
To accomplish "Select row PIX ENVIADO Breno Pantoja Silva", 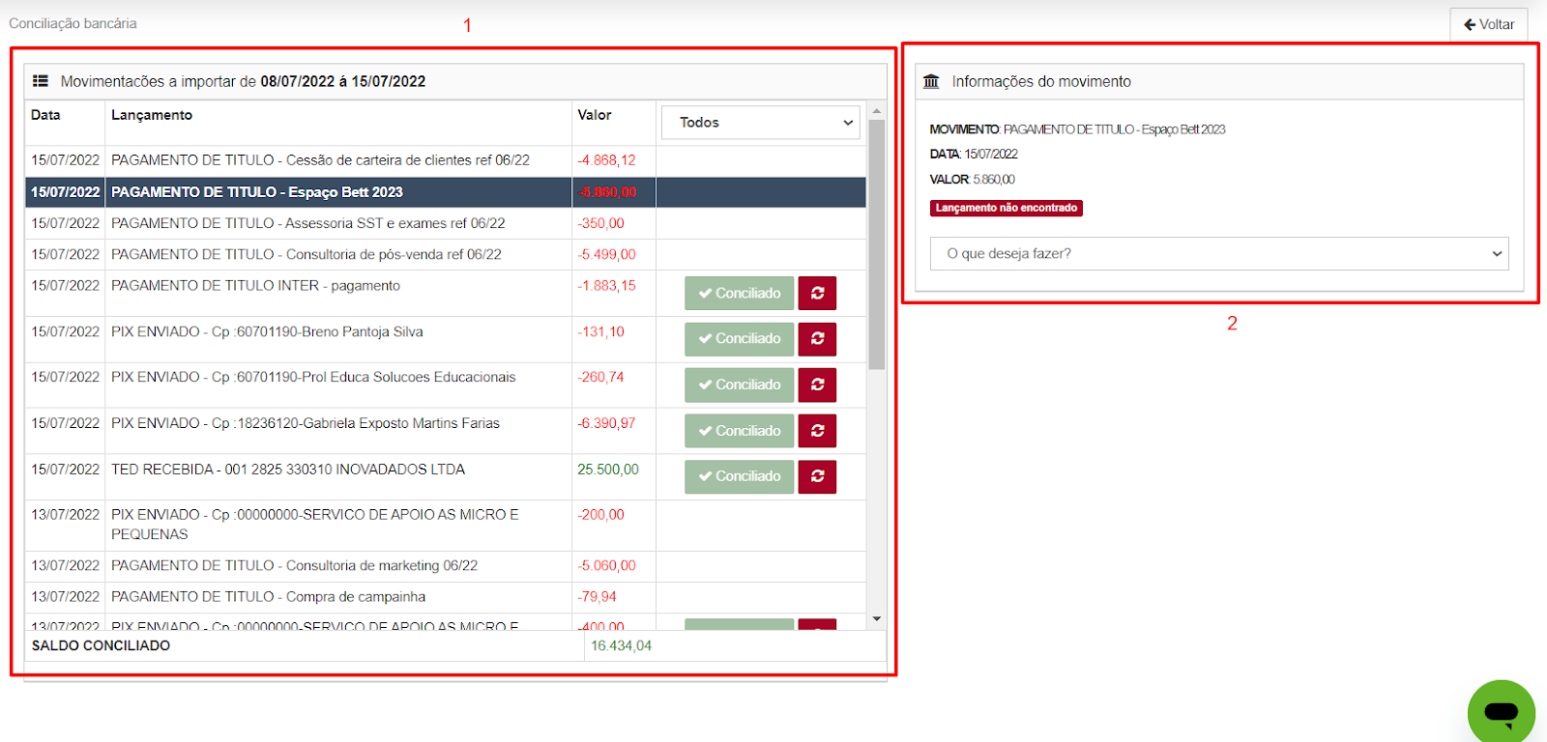I will (446, 339).
